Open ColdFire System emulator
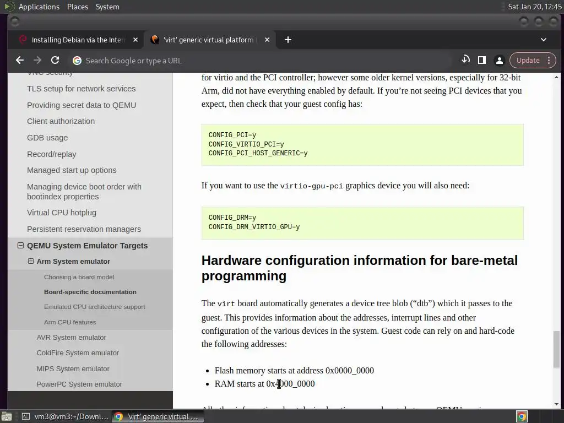 point(78,353)
